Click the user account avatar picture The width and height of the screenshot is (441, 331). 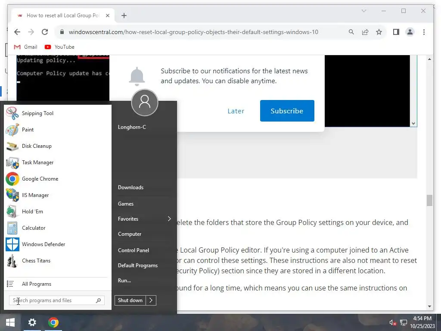pos(145,103)
